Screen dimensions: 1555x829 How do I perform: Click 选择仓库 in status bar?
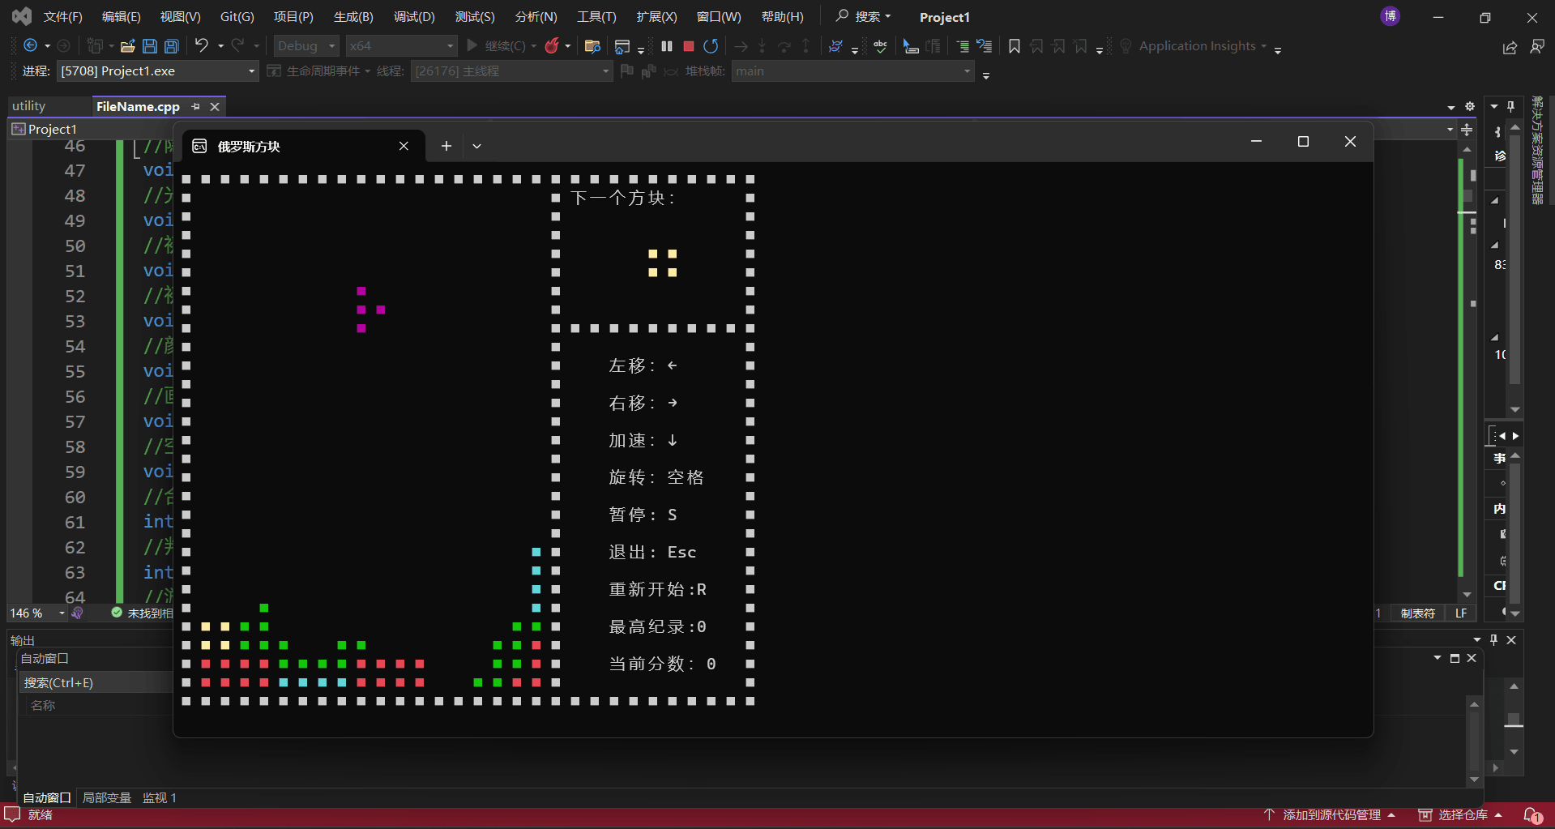(x=1461, y=815)
